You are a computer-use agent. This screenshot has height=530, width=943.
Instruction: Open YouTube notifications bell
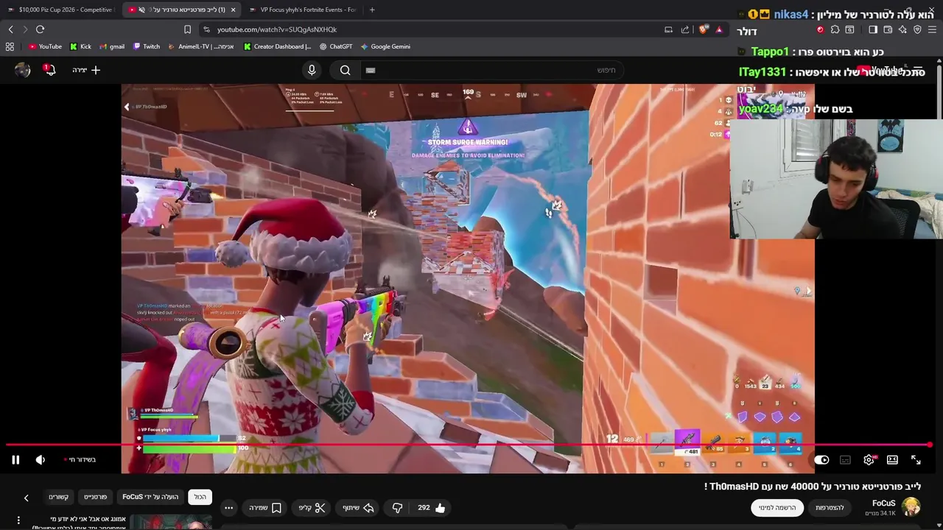[x=49, y=70]
